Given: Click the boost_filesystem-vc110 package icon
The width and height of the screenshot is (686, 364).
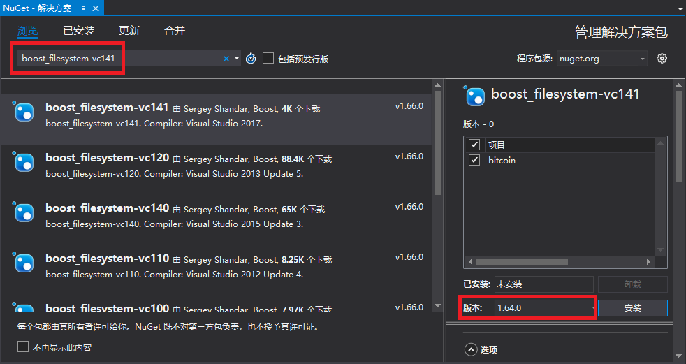Looking at the screenshot, I should click(x=23, y=263).
